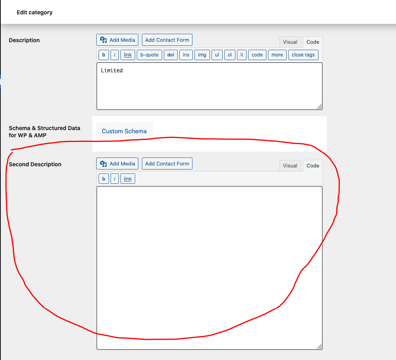Click the ol list button
This screenshot has height=360, width=396.
pos(230,55)
